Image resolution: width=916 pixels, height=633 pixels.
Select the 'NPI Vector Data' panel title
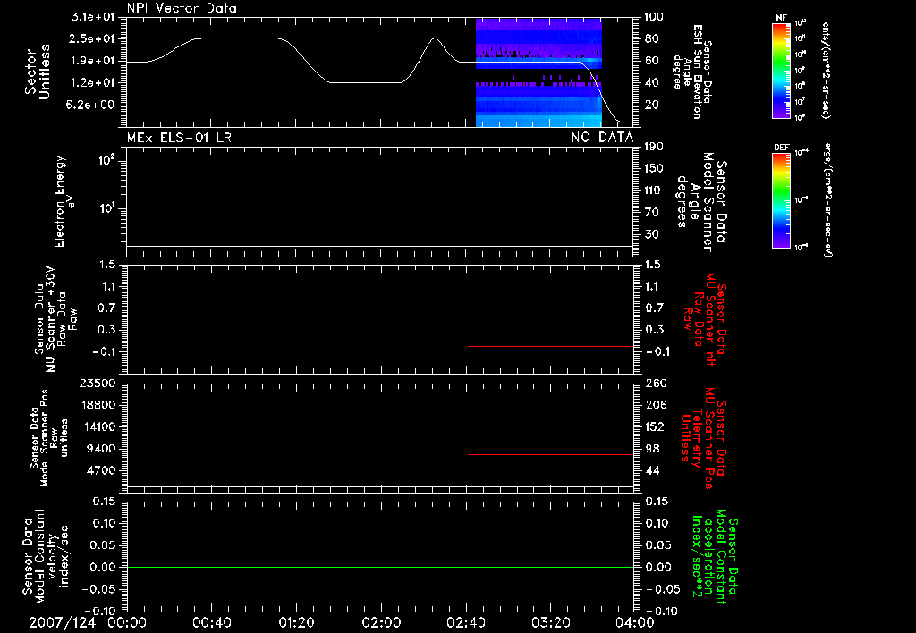(x=182, y=8)
